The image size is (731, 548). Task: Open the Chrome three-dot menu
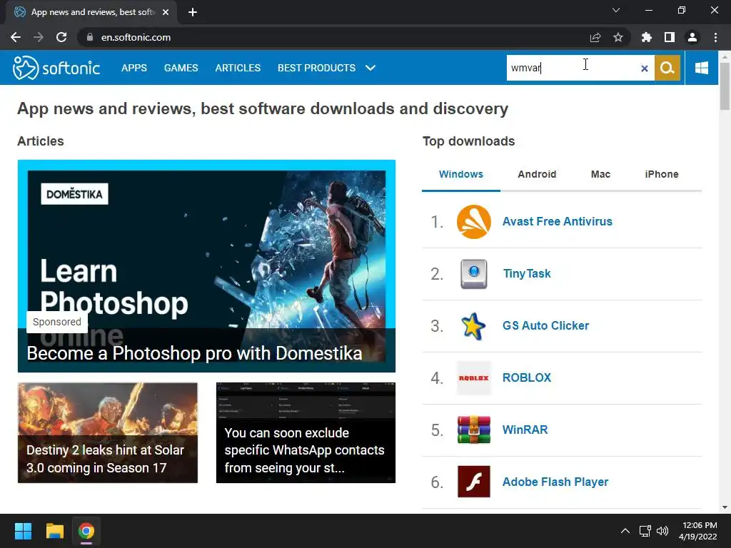click(715, 37)
